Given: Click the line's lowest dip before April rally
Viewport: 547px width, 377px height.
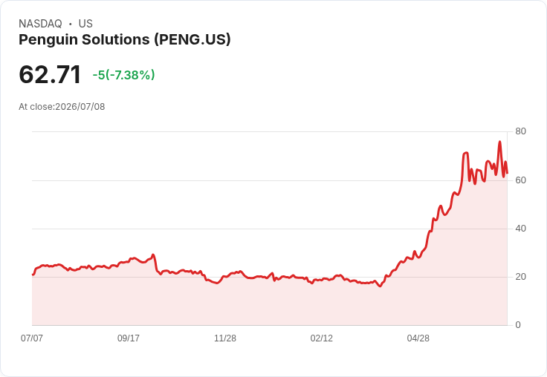Looking at the screenshot, I should coord(381,286).
